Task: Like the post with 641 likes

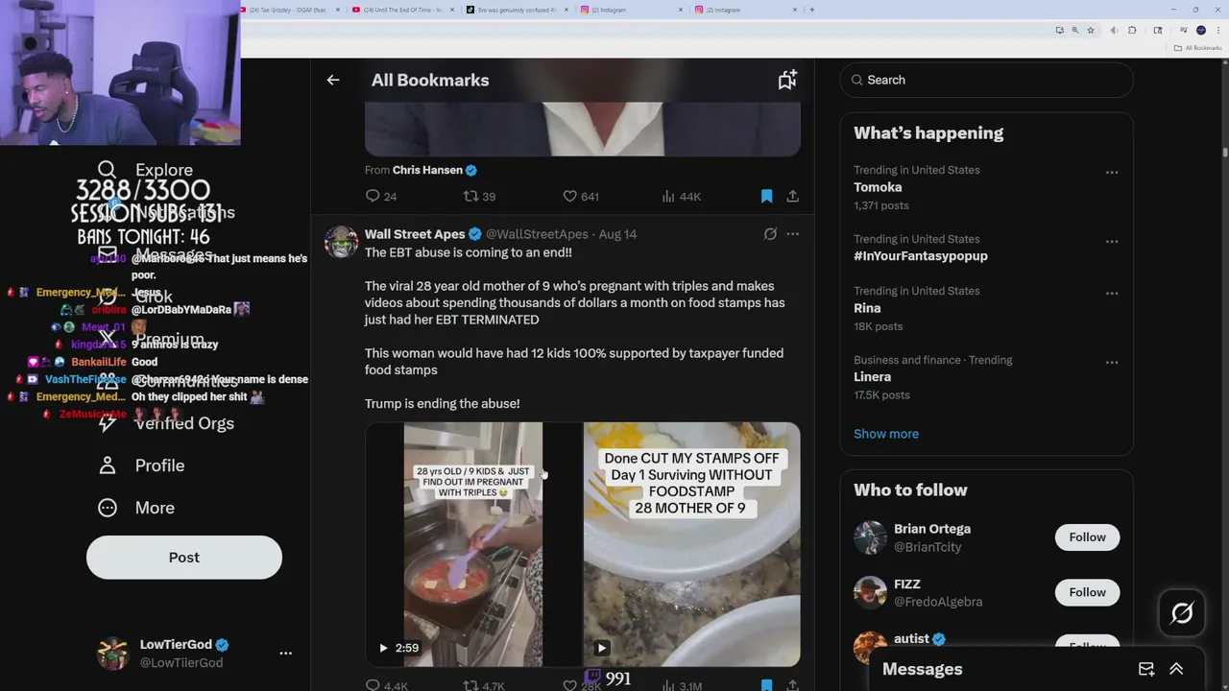Action: 580,196
